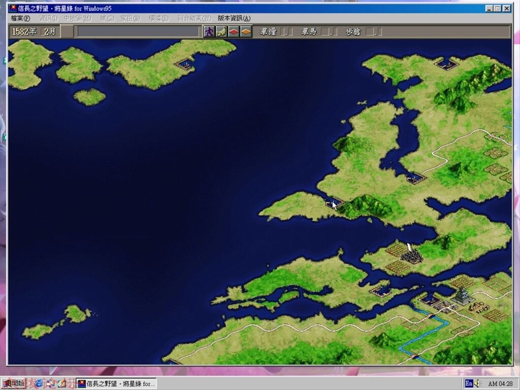520x390 pixels.
Task: Select the Japanese castle on the map
Action: coord(462,296)
